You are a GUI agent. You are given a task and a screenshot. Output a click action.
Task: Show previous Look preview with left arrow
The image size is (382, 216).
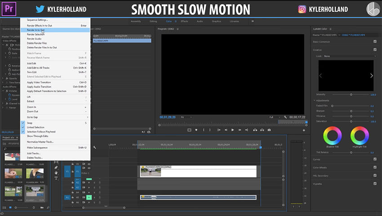(320, 76)
